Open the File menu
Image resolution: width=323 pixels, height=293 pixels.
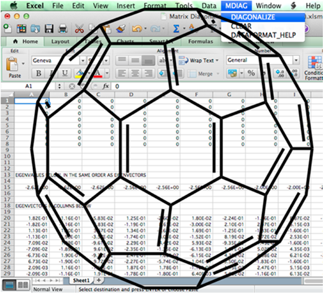coord(58,6)
